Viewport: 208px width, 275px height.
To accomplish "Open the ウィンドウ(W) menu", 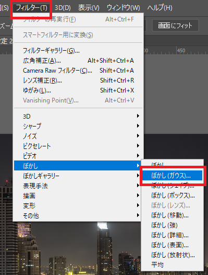I will [124, 8].
